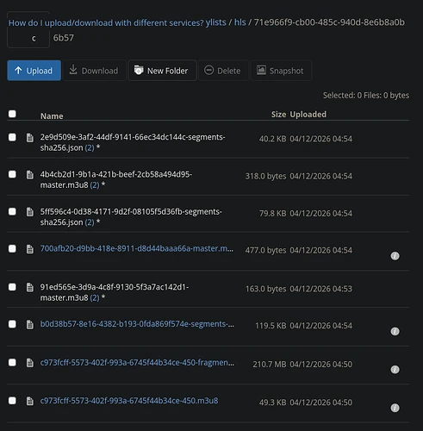The width and height of the screenshot is (423, 431).
Task: Click file icon beside 2e9d509e segments file
Action: click(x=30, y=138)
